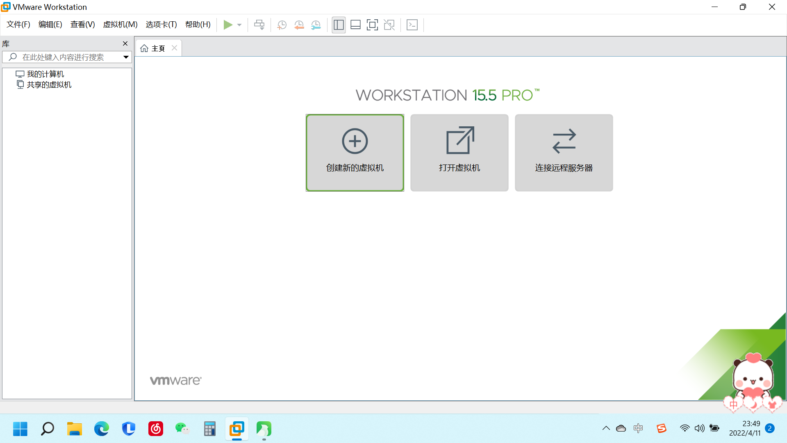
Task: Toggle the library sidebar view button
Action: tap(339, 25)
